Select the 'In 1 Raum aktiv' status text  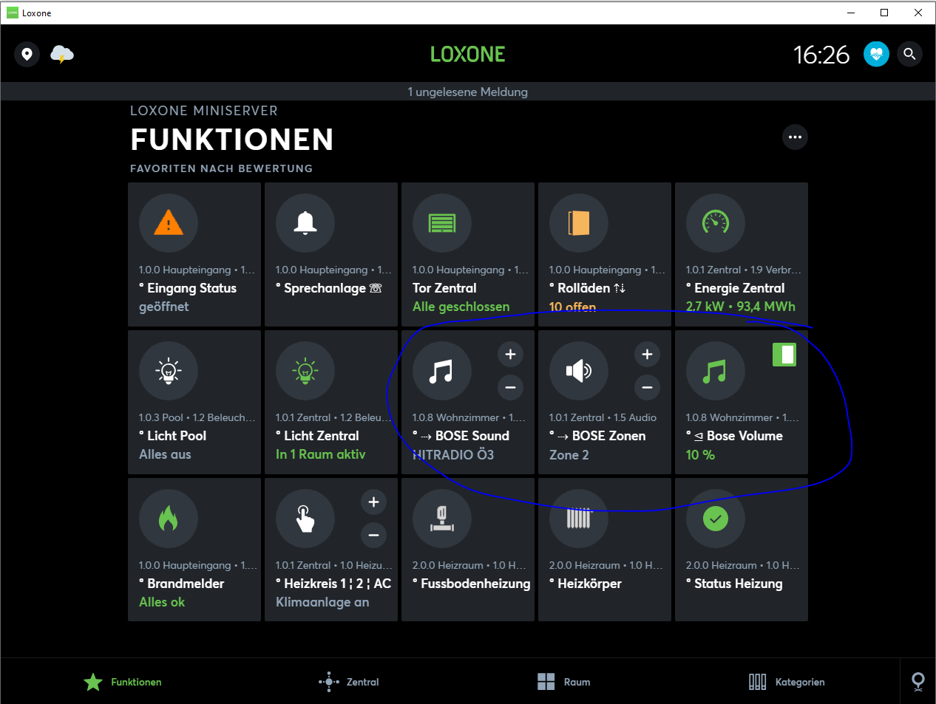[321, 454]
